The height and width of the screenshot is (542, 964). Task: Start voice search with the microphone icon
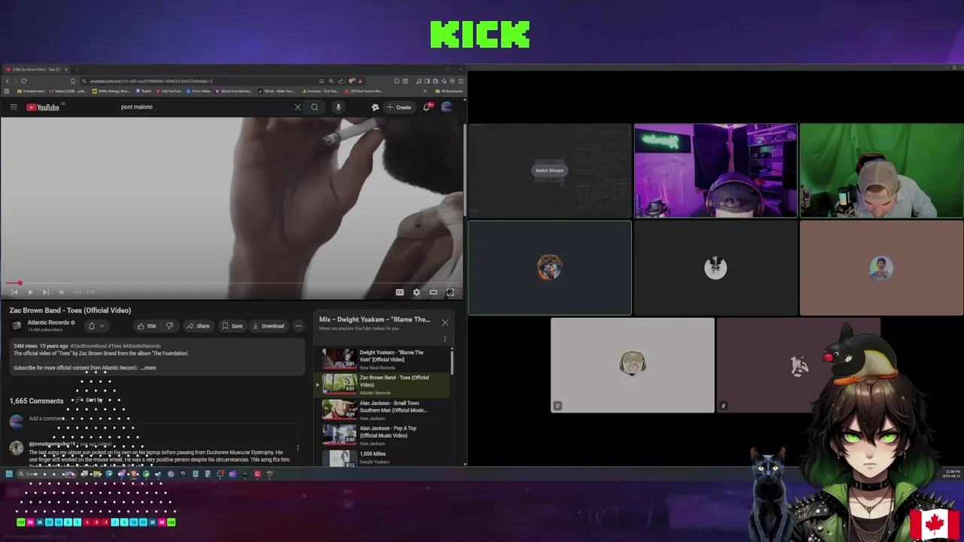tap(338, 107)
